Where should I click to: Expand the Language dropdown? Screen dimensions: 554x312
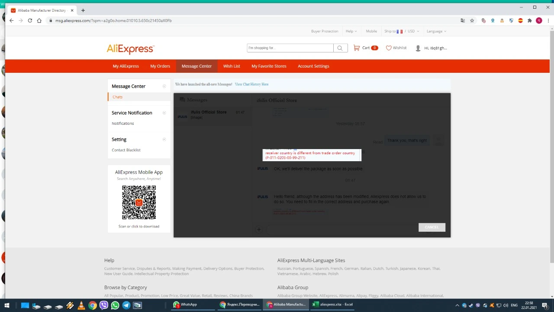point(436,31)
